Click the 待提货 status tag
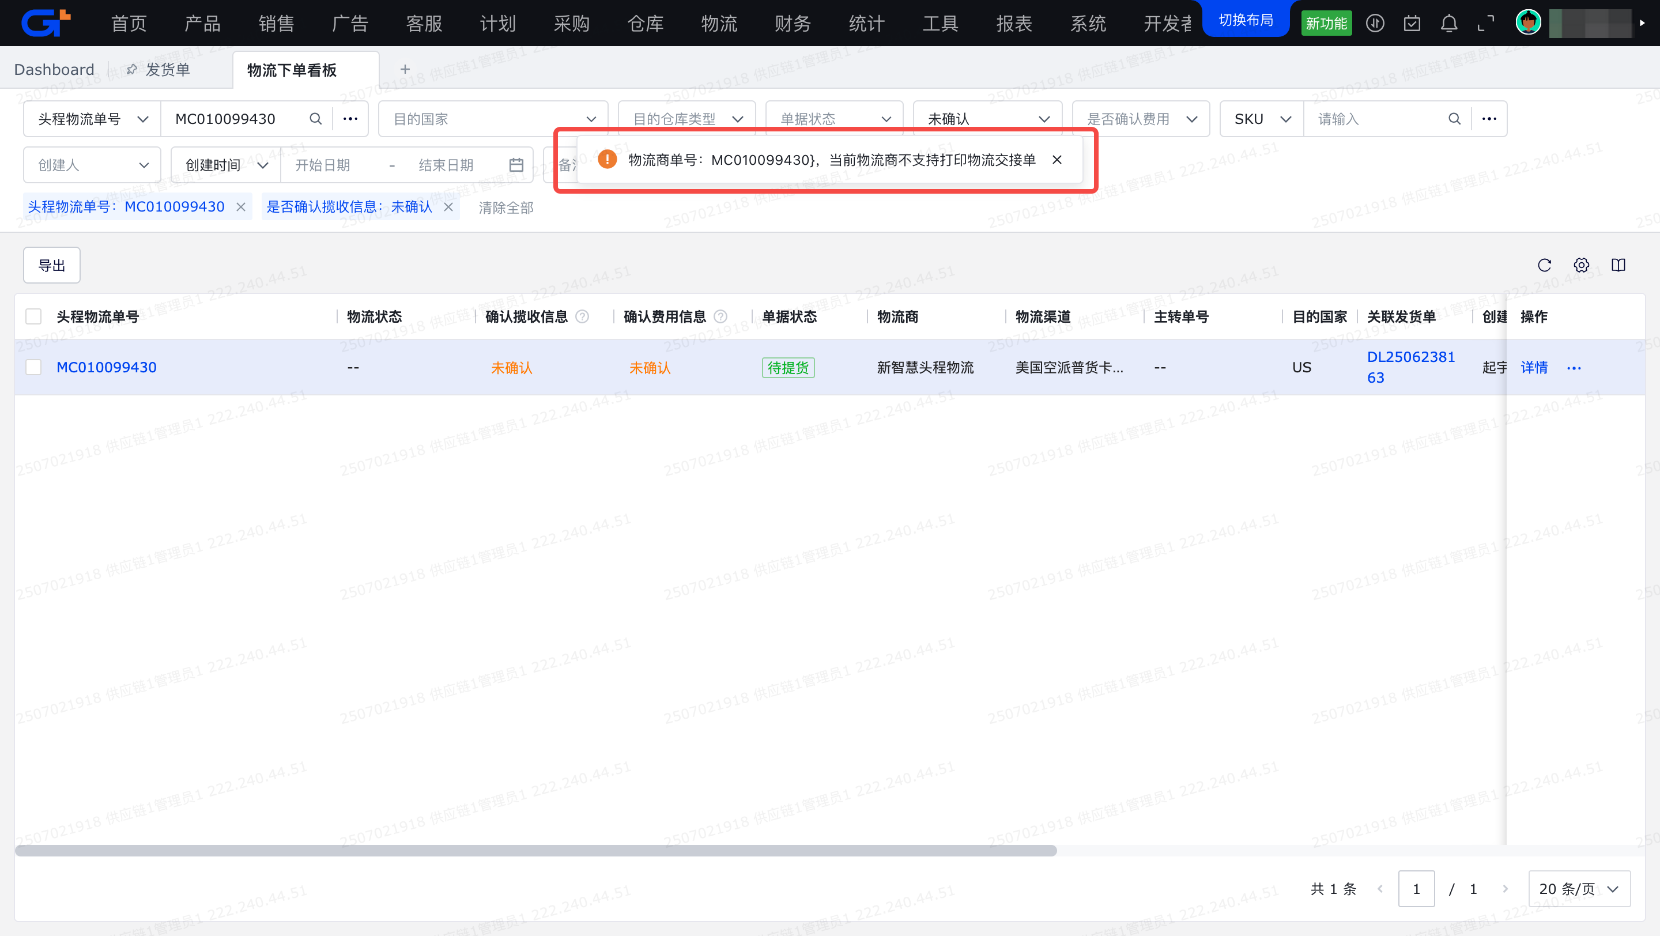 pos(788,367)
